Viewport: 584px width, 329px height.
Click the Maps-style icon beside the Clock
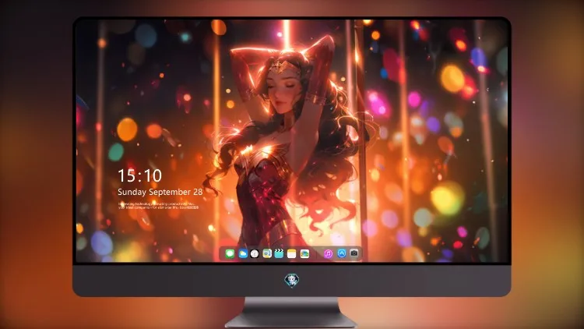coord(266,253)
